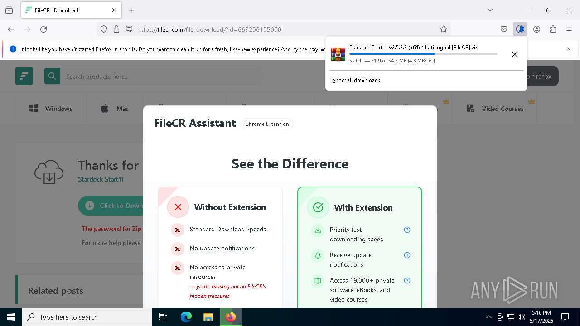Open the Windows Start menu
The width and height of the screenshot is (580, 326).
coord(11,317)
